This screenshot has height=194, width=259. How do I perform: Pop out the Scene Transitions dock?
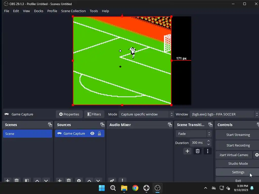coord(210,125)
